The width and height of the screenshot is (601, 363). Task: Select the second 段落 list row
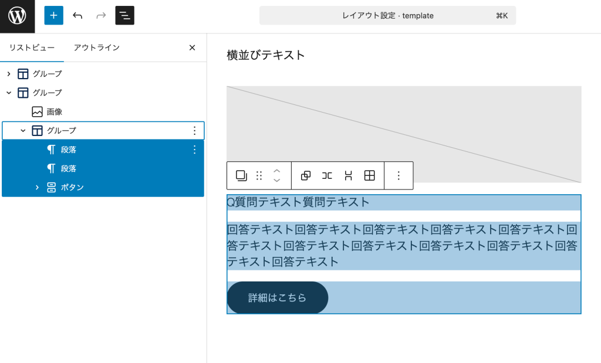click(x=103, y=168)
